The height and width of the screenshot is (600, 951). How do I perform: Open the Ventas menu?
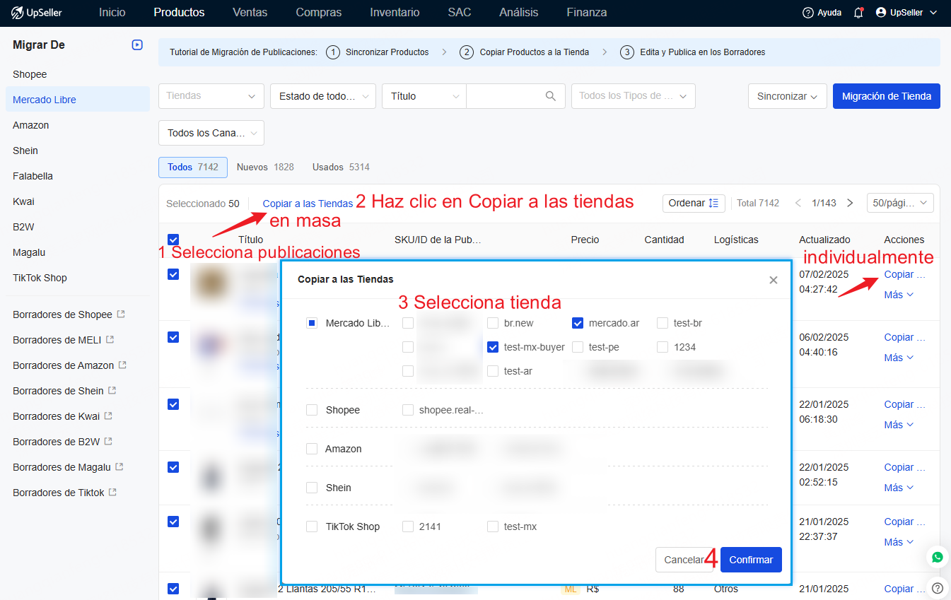[x=250, y=13]
